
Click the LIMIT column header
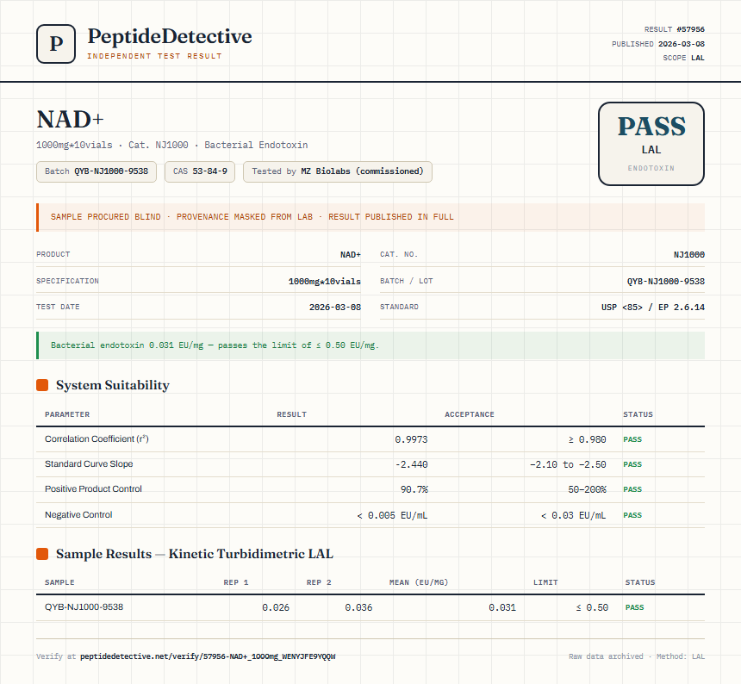click(x=545, y=582)
